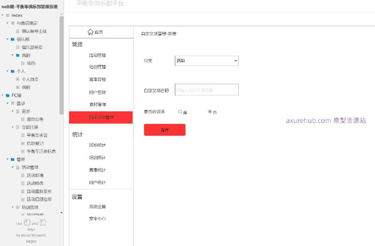Click the page icon beside 俱乐部首页
This screenshot has width=375, height=246.
click(x=18, y=47)
